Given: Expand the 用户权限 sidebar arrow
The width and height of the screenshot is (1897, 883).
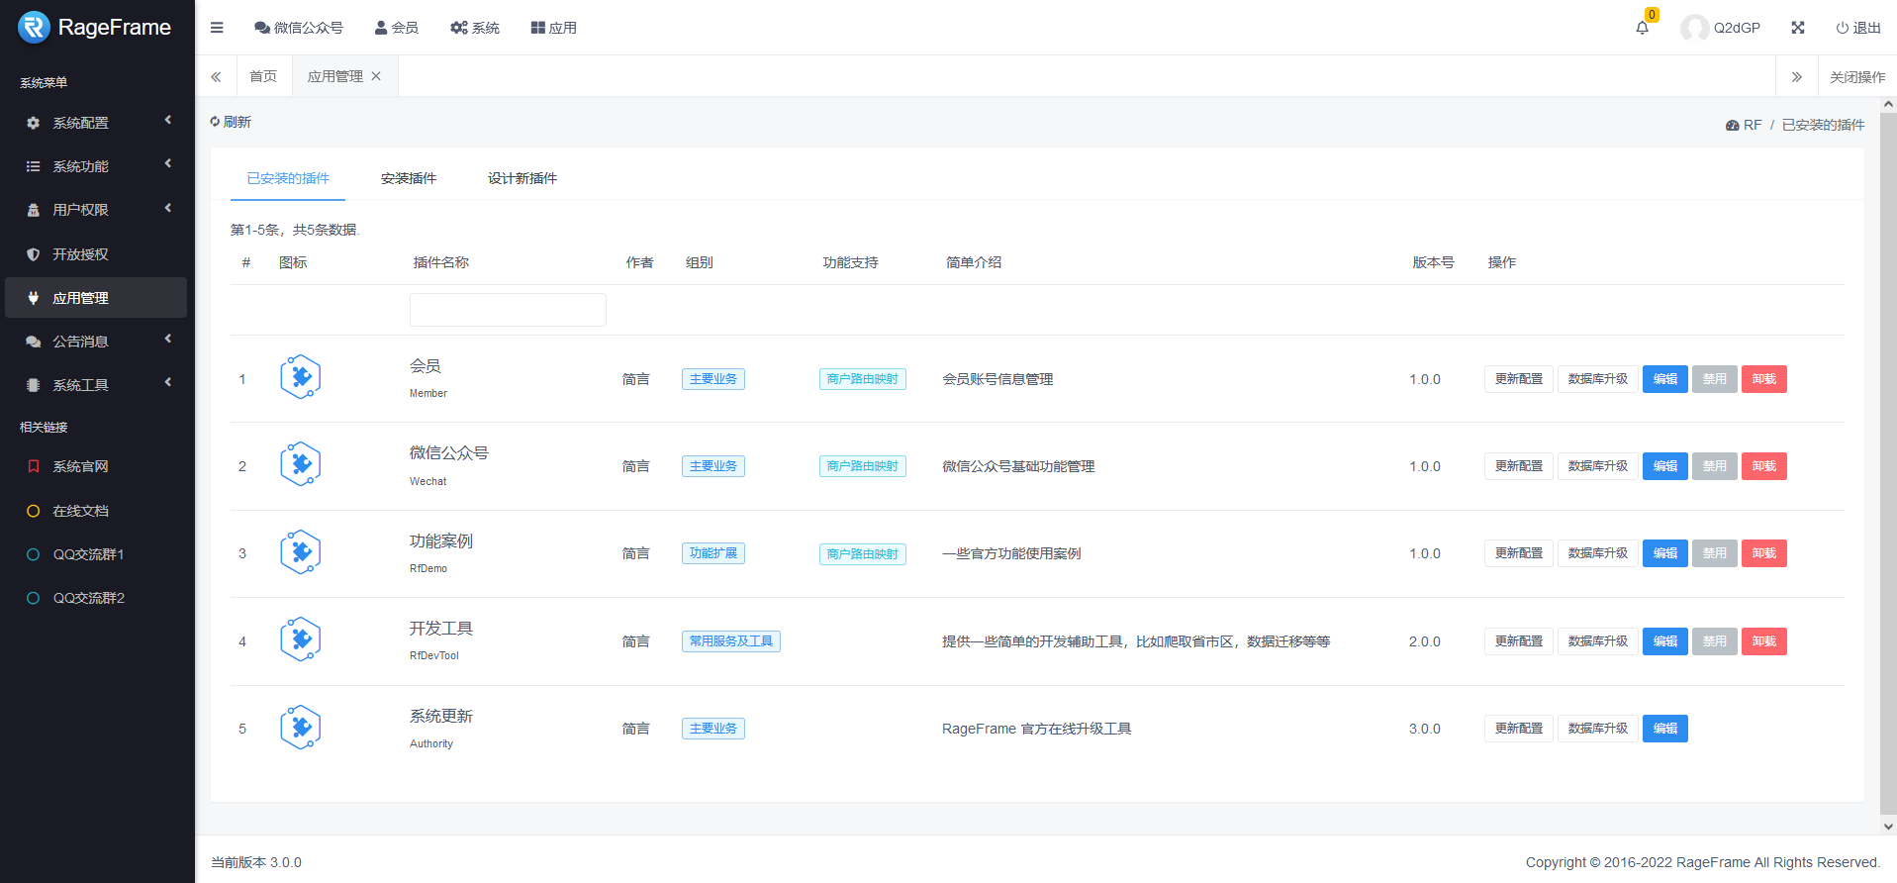Looking at the screenshot, I should click(x=168, y=208).
